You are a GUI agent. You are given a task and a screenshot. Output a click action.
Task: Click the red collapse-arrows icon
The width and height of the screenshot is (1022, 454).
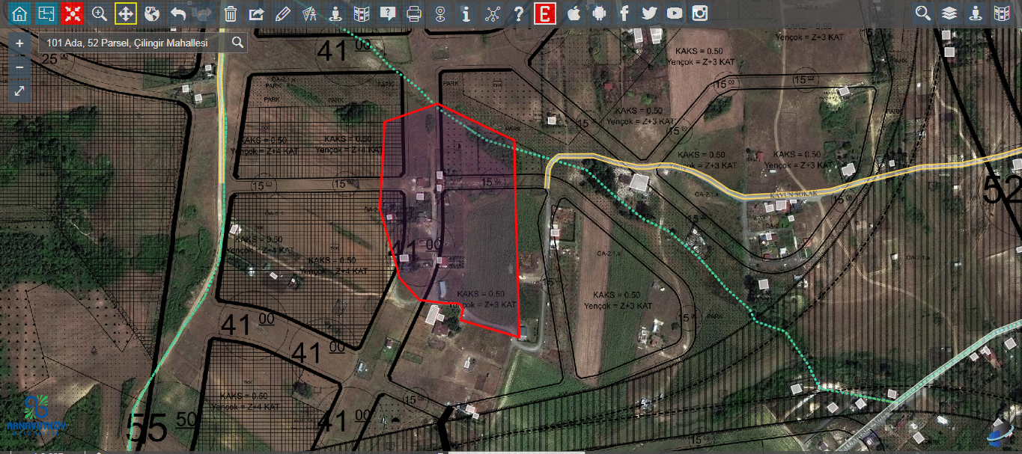tap(73, 13)
